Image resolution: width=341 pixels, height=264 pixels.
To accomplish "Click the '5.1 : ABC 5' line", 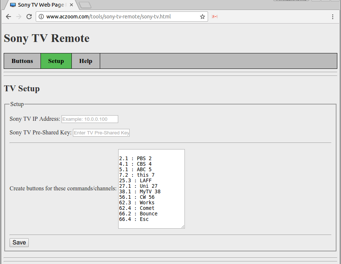I will coord(135,170).
